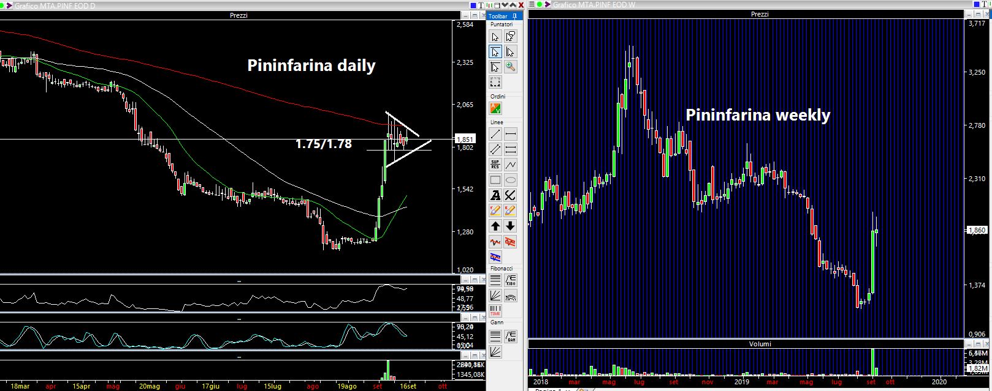Choose the GAN projection tool
The height and width of the screenshot is (391, 992).
pos(510,336)
